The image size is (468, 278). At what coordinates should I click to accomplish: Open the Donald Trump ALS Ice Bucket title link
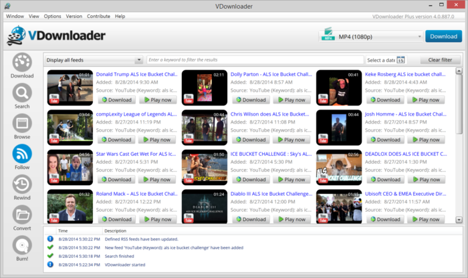(x=136, y=74)
